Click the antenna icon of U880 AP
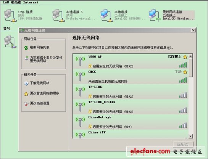This screenshot has width=208, height=159. [x=80, y=61]
